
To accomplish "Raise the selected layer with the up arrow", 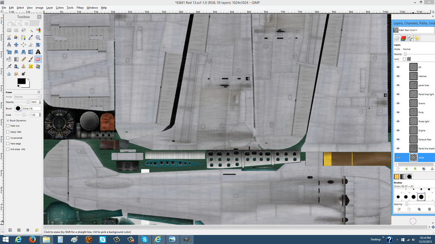I will tap(407, 169).
